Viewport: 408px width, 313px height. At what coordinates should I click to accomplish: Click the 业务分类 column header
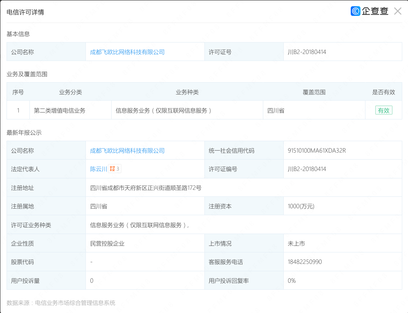[70, 92]
